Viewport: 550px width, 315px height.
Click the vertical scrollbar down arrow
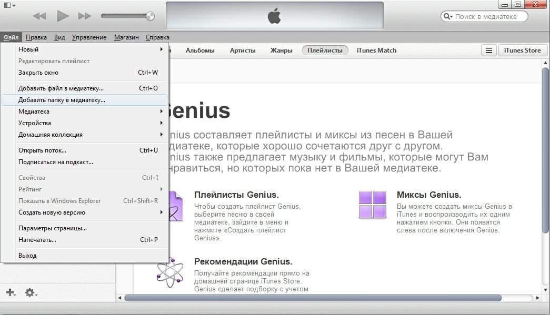coord(545,290)
